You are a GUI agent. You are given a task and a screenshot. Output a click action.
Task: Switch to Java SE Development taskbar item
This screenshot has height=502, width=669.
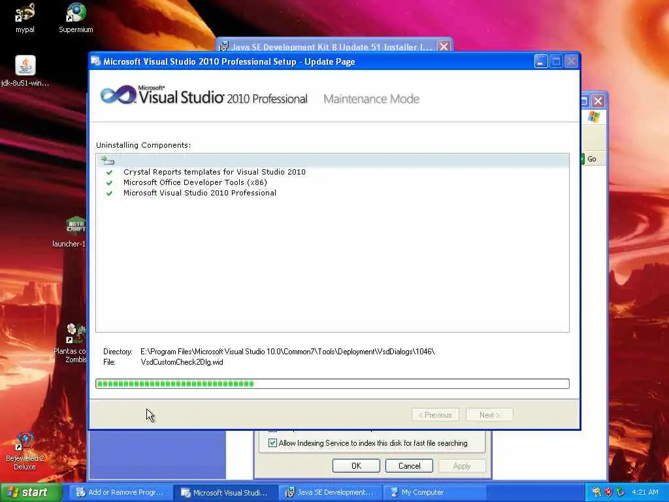331,493
